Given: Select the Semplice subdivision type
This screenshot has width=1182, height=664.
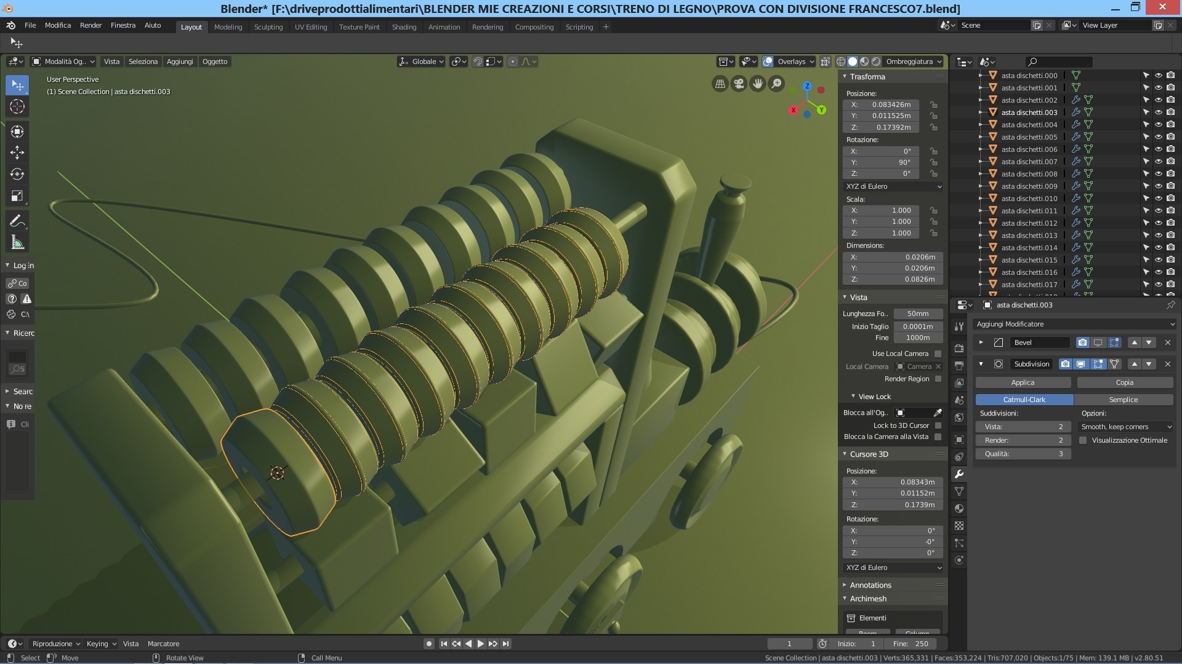Looking at the screenshot, I should [1124, 400].
